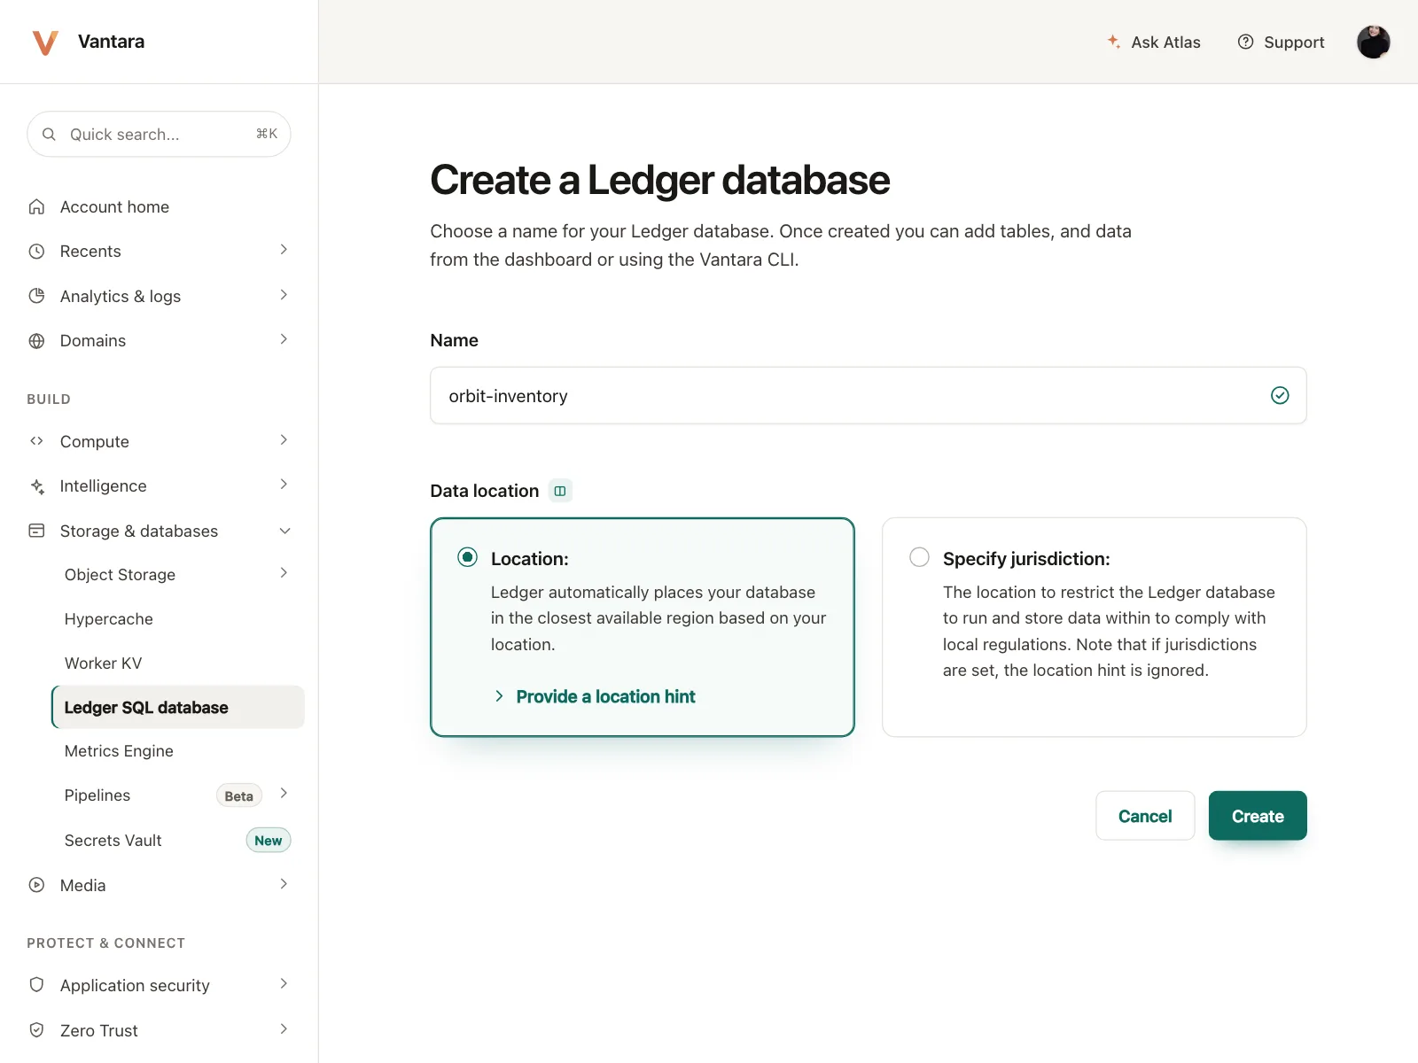
Task: Click the name validation checkmark icon
Action: coord(1280,395)
